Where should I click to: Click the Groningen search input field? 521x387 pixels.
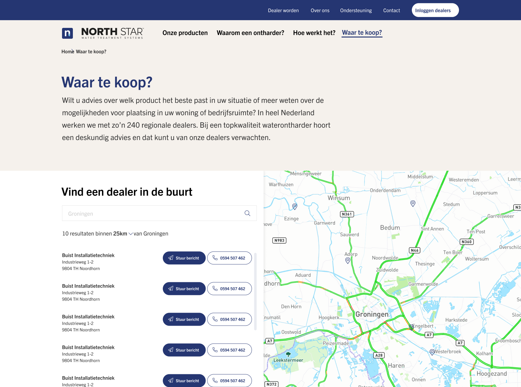pyautogui.click(x=159, y=213)
